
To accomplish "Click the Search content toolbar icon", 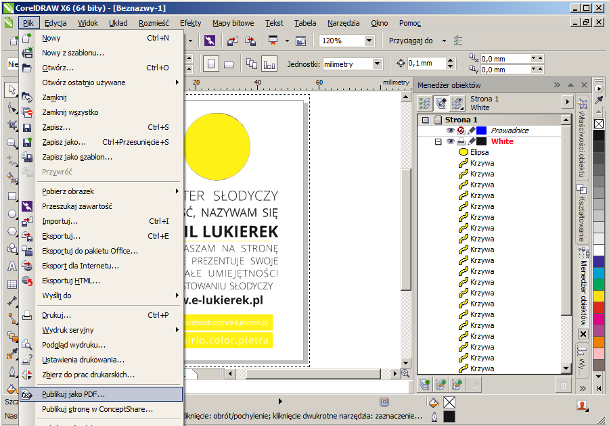I will click(x=210, y=41).
